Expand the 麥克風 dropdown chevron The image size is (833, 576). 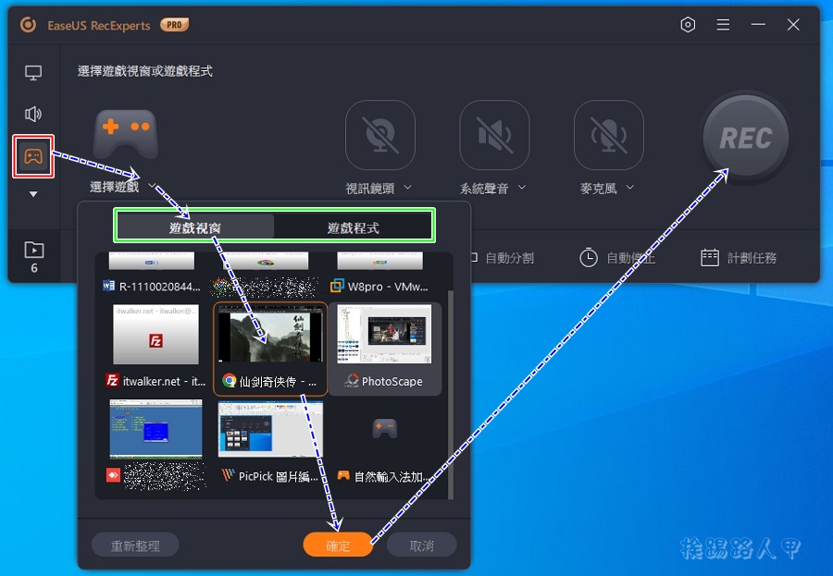(630, 188)
